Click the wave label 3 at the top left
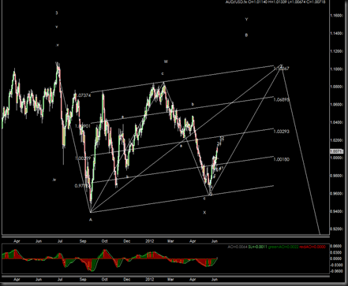348x286 pixels. coord(57,13)
